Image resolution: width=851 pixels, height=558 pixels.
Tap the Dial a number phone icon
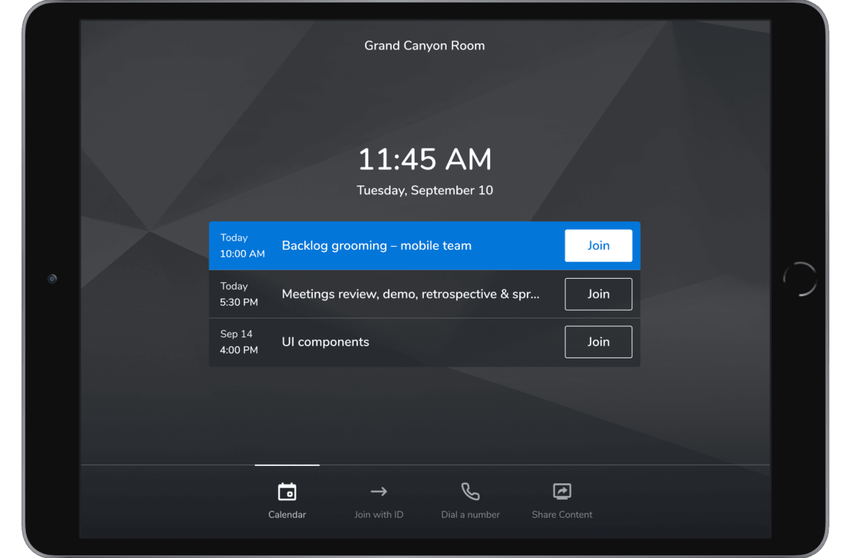[470, 491]
